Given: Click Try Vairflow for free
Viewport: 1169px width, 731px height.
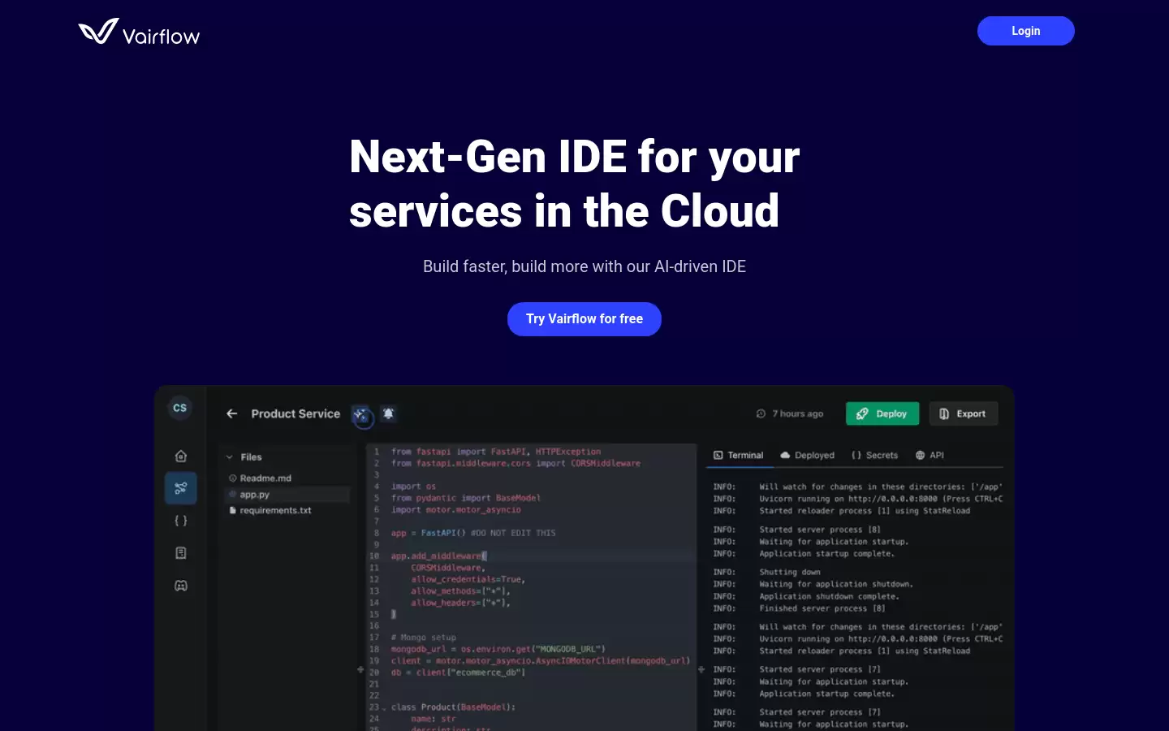Looking at the screenshot, I should (584, 319).
